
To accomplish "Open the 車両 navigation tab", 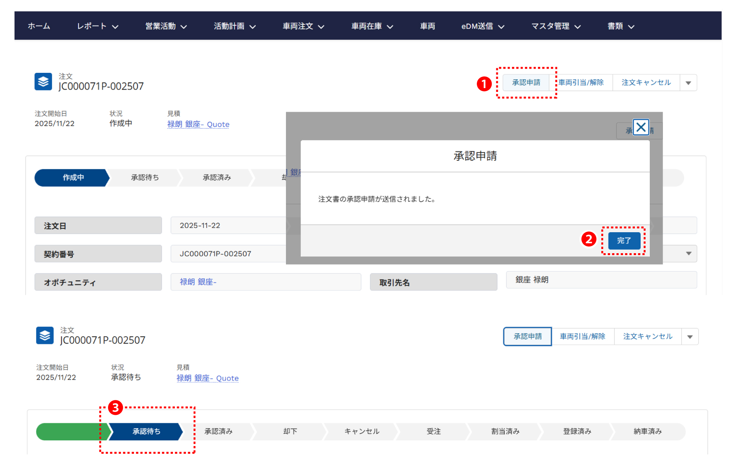I will click(427, 26).
